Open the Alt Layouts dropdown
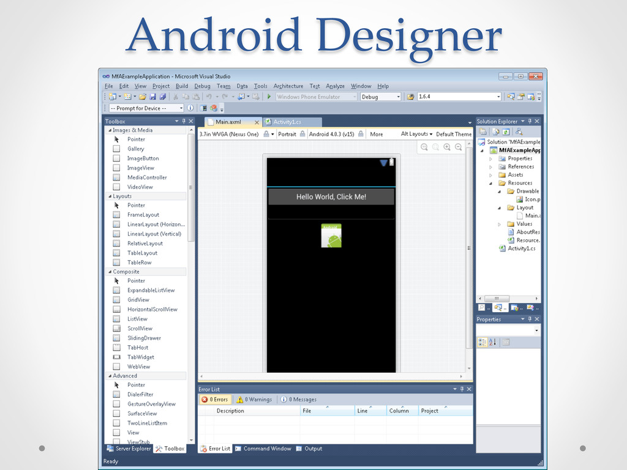This screenshot has width=627, height=470. (416, 134)
